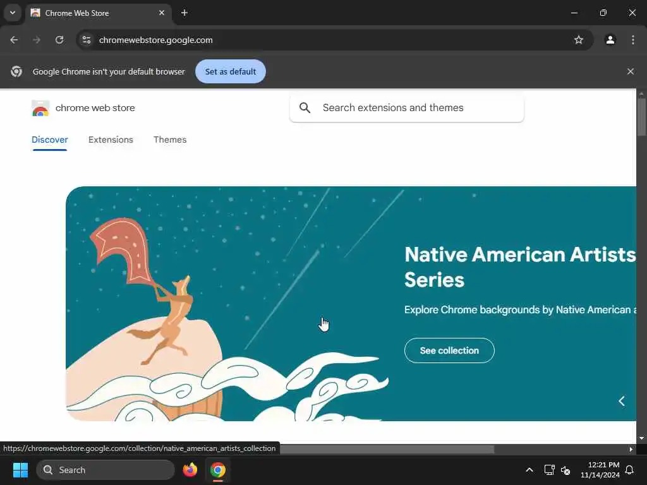Viewport: 647px width, 485px height.
Task: View site information icon in address bar
Action: point(86,40)
